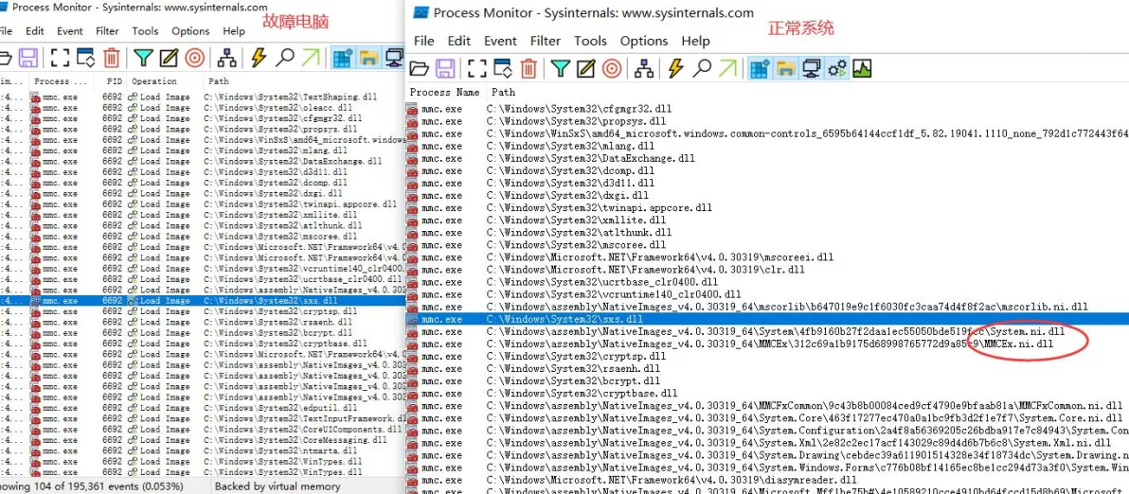The width and height of the screenshot is (1129, 494).
Task: Toggle Show Profiling Events in right window
Action: point(863,68)
